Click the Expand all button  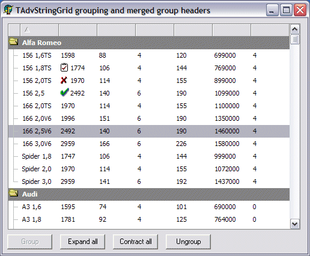point(83,242)
